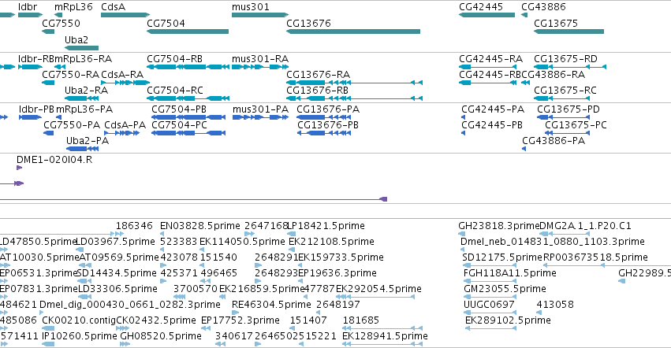This screenshot has height=348, width=671.
Task: Select transcript Uba2-RA
Action: click(81, 98)
